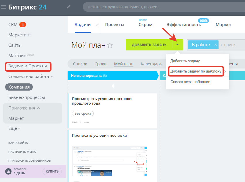Open CRM in the sidebar
This screenshot has width=245, height=182.
coord(13,25)
